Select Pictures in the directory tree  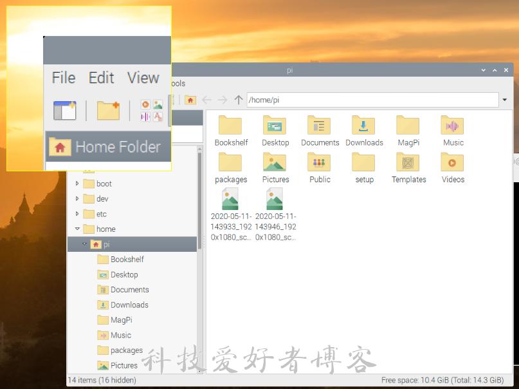pyautogui.click(x=118, y=365)
